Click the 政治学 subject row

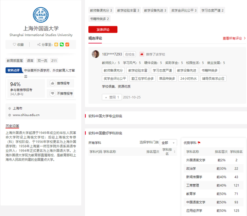(213, 169)
